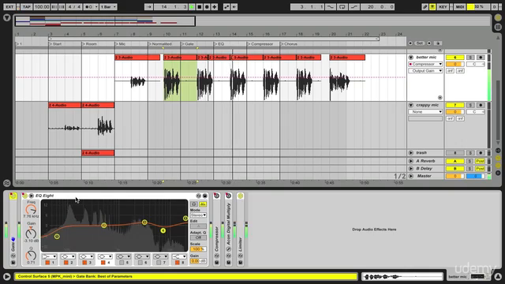Click the TAP tempo button
This screenshot has height=284, width=505.
26,7
